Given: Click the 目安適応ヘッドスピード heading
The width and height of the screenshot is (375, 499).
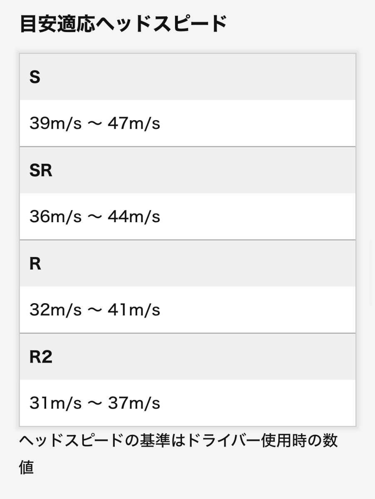Looking at the screenshot, I should 123,25.
